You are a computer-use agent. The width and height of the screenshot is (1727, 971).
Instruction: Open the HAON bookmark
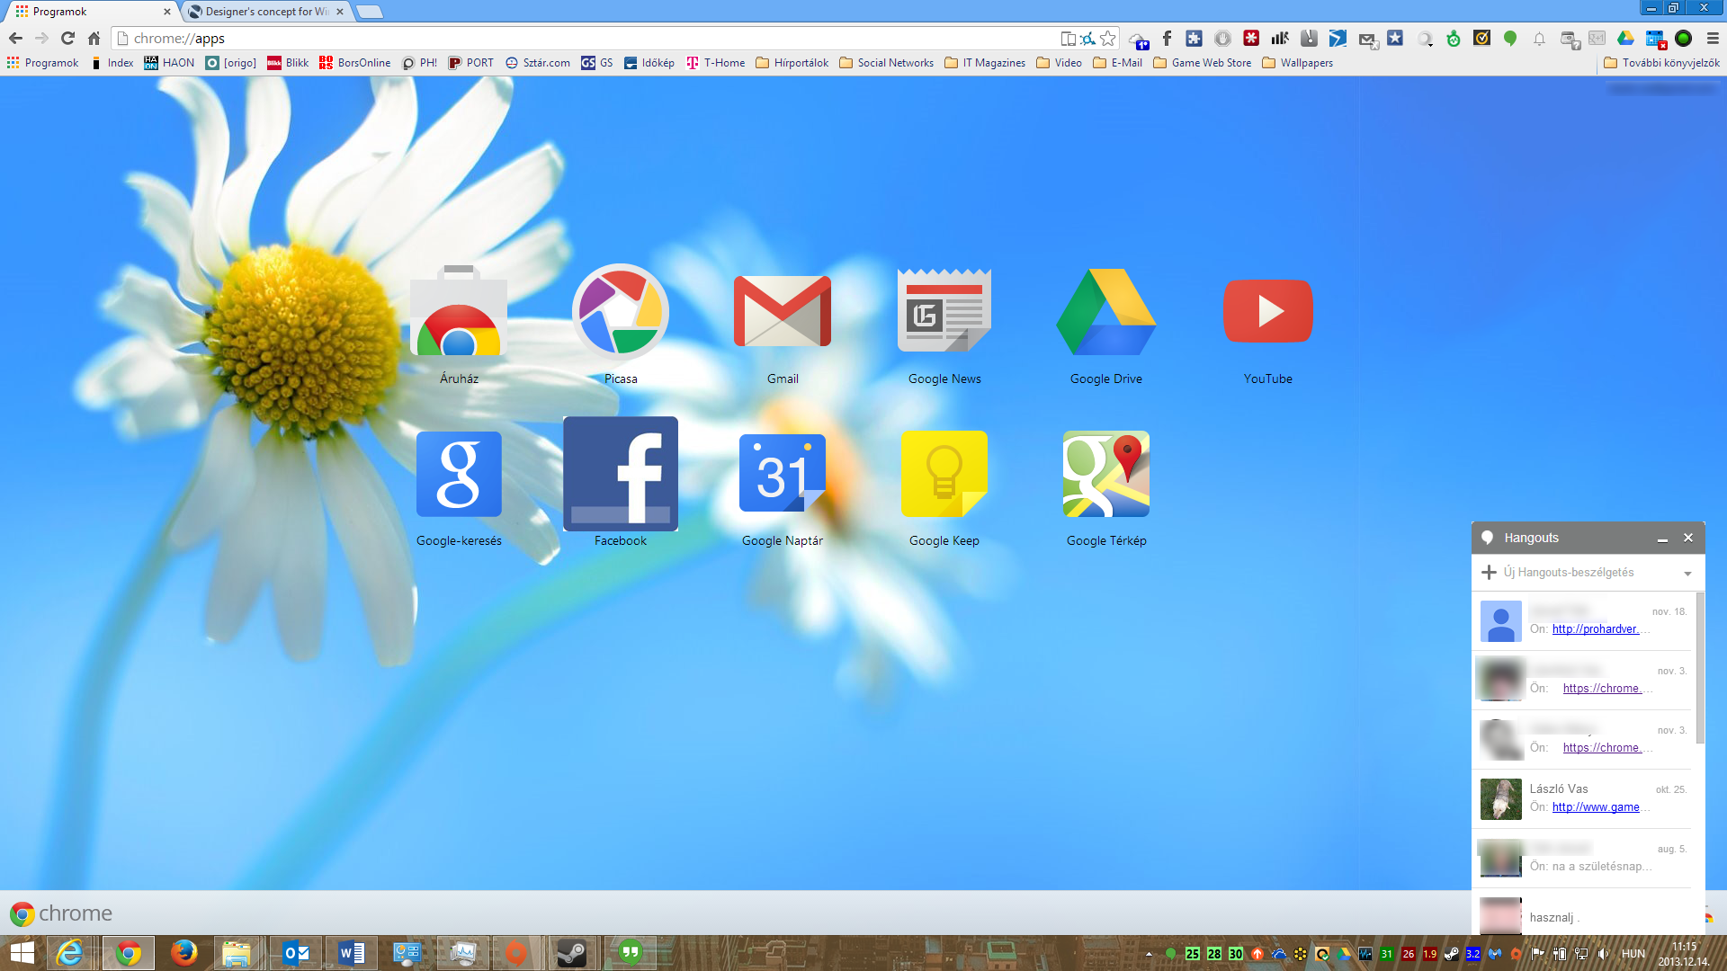point(169,63)
